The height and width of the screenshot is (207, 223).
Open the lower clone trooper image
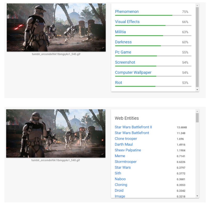[56, 134]
